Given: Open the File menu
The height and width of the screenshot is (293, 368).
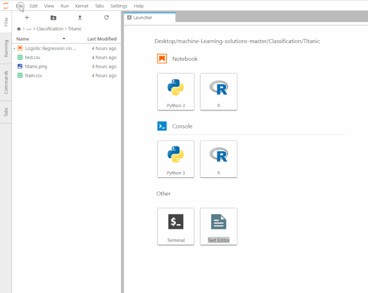Looking at the screenshot, I should (20, 6).
